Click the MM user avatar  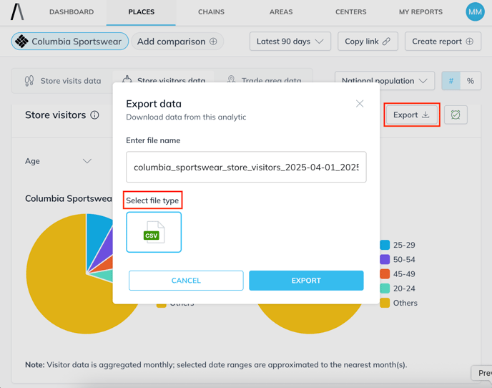click(x=475, y=11)
